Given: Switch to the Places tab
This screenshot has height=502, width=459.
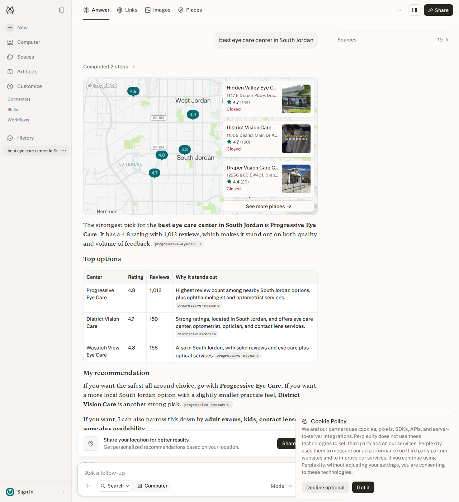Looking at the screenshot, I should pyautogui.click(x=190, y=10).
